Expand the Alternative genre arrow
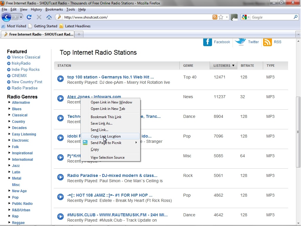Viewport: 301px width, 226px height. [x=9, y=102]
